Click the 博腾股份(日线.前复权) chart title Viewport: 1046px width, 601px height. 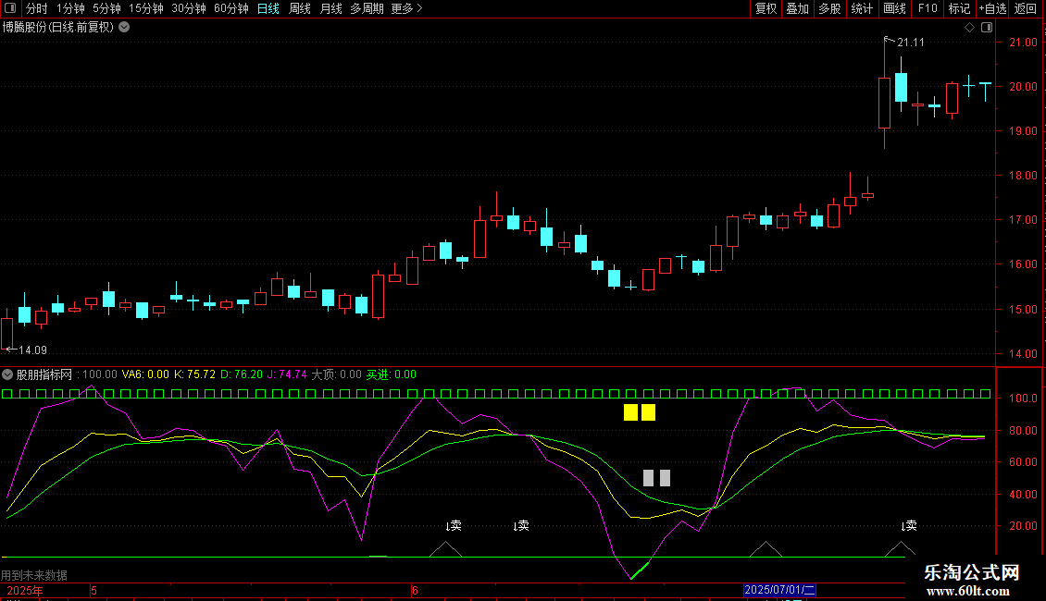pyautogui.click(x=58, y=28)
